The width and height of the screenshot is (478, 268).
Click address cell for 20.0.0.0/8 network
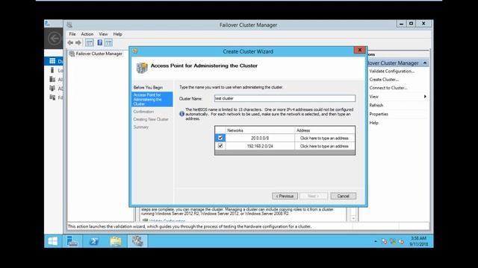pos(325,138)
